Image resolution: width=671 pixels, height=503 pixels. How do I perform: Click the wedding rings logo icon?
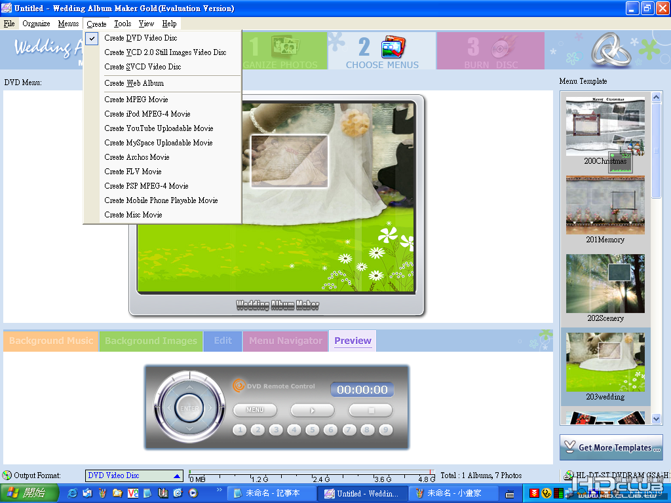click(x=610, y=50)
